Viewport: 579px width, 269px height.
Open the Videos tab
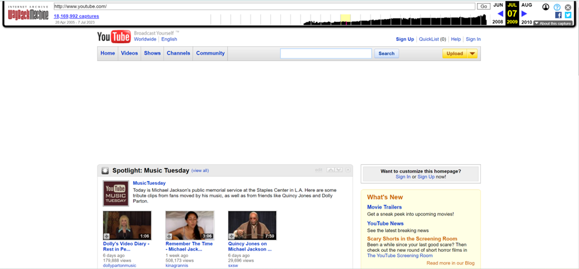pos(129,53)
